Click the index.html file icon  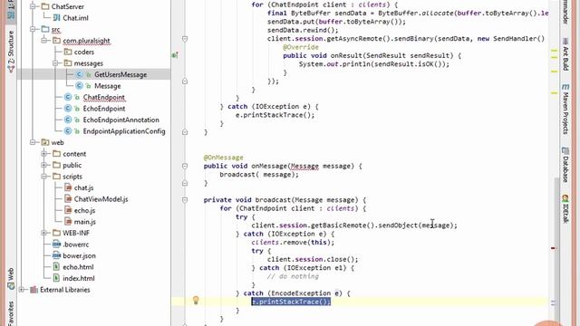56,278
